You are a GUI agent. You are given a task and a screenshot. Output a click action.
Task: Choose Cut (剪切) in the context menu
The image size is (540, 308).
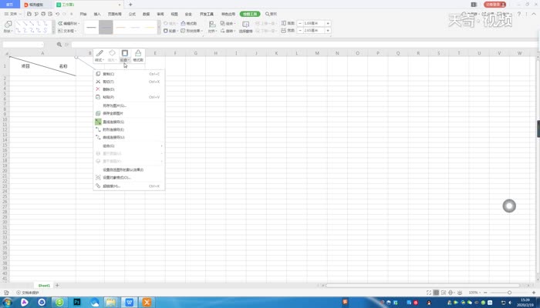(129, 82)
